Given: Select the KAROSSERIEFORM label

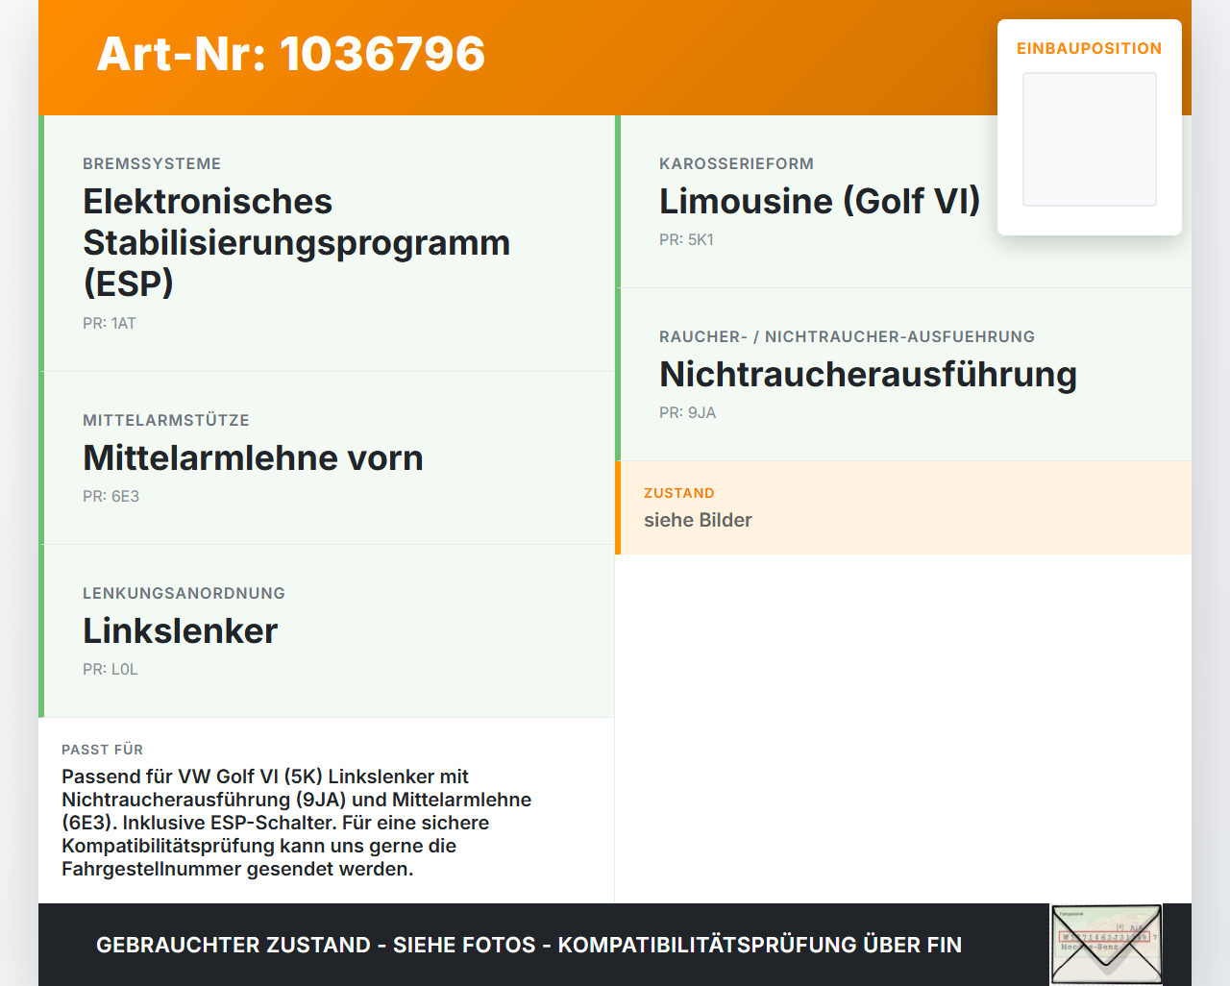Looking at the screenshot, I should pos(736,164).
